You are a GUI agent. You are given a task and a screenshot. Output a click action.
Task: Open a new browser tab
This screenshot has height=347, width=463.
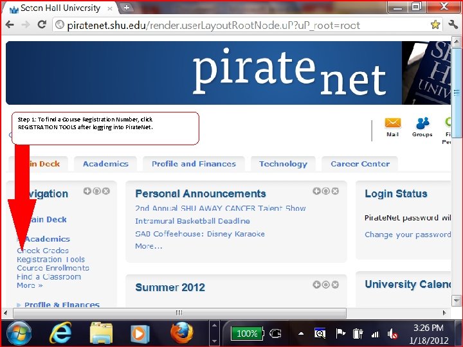(x=127, y=8)
